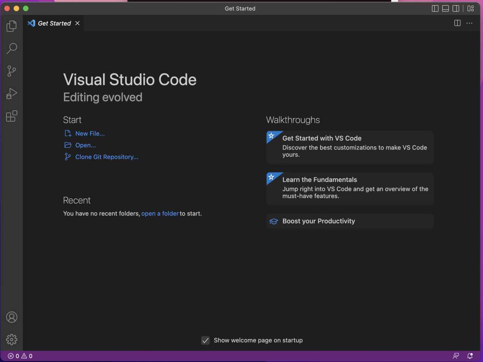Open the notifications bell in status bar

pyautogui.click(x=470, y=356)
